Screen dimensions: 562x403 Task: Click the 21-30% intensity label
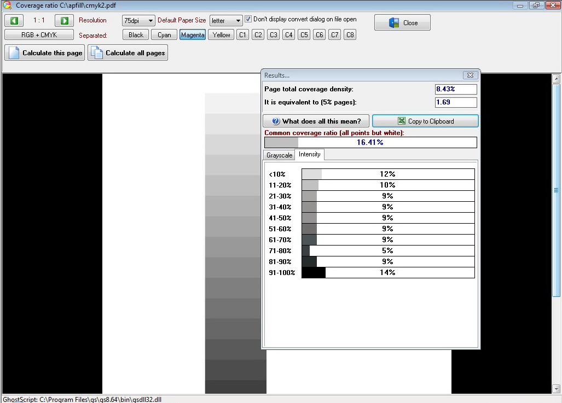click(280, 196)
